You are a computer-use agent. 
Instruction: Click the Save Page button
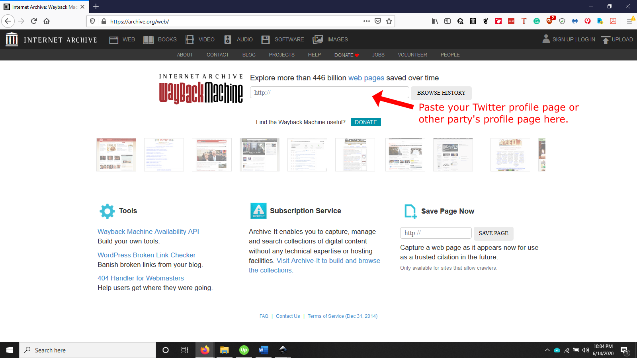(x=493, y=233)
